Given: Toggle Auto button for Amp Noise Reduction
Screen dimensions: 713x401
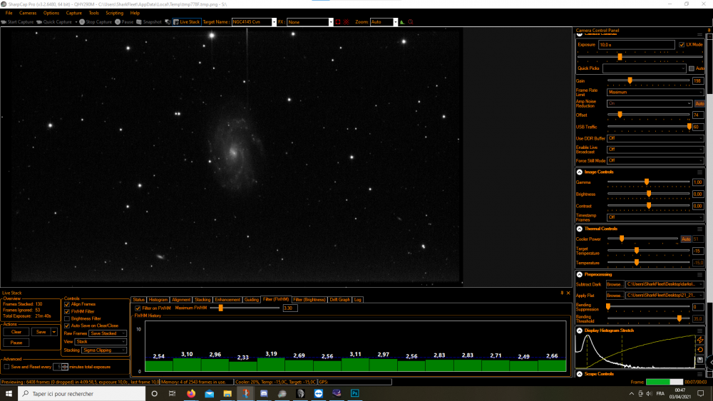Looking at the screenshot, I should (699, 103).
